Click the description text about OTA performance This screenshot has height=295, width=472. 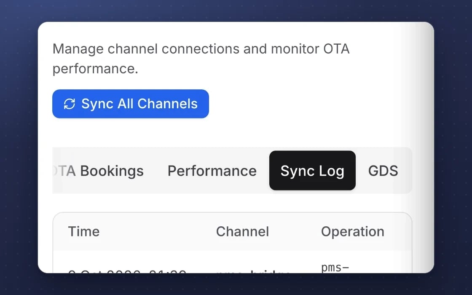click(x=201, y=59)
